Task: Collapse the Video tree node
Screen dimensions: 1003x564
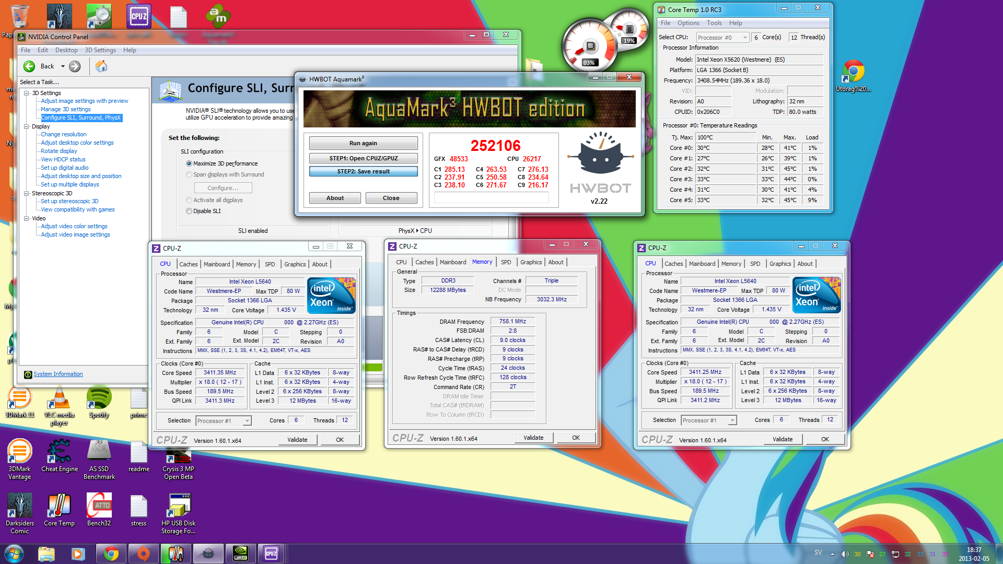Action: tap(27, 218)
